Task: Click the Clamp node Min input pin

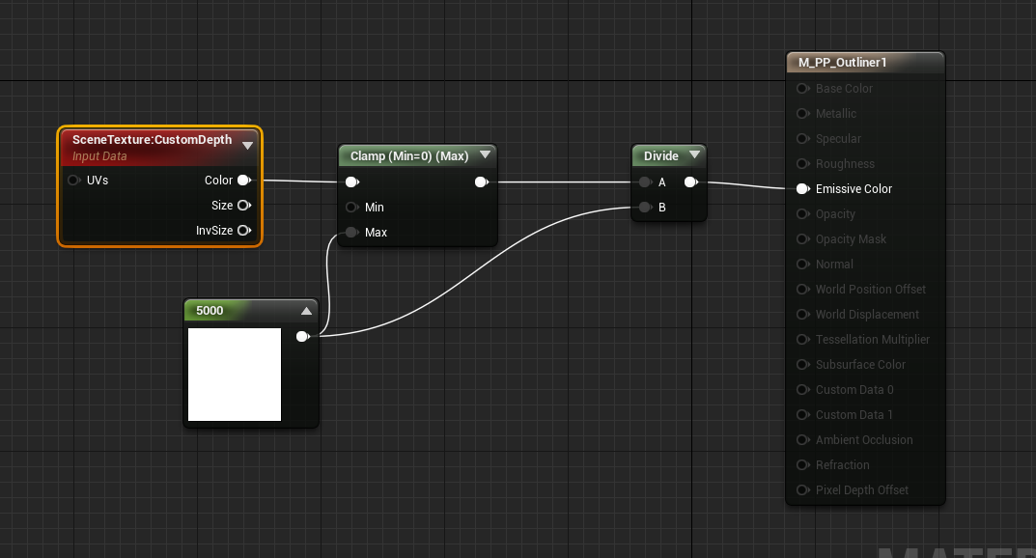Action: click(x=352, y=207)
